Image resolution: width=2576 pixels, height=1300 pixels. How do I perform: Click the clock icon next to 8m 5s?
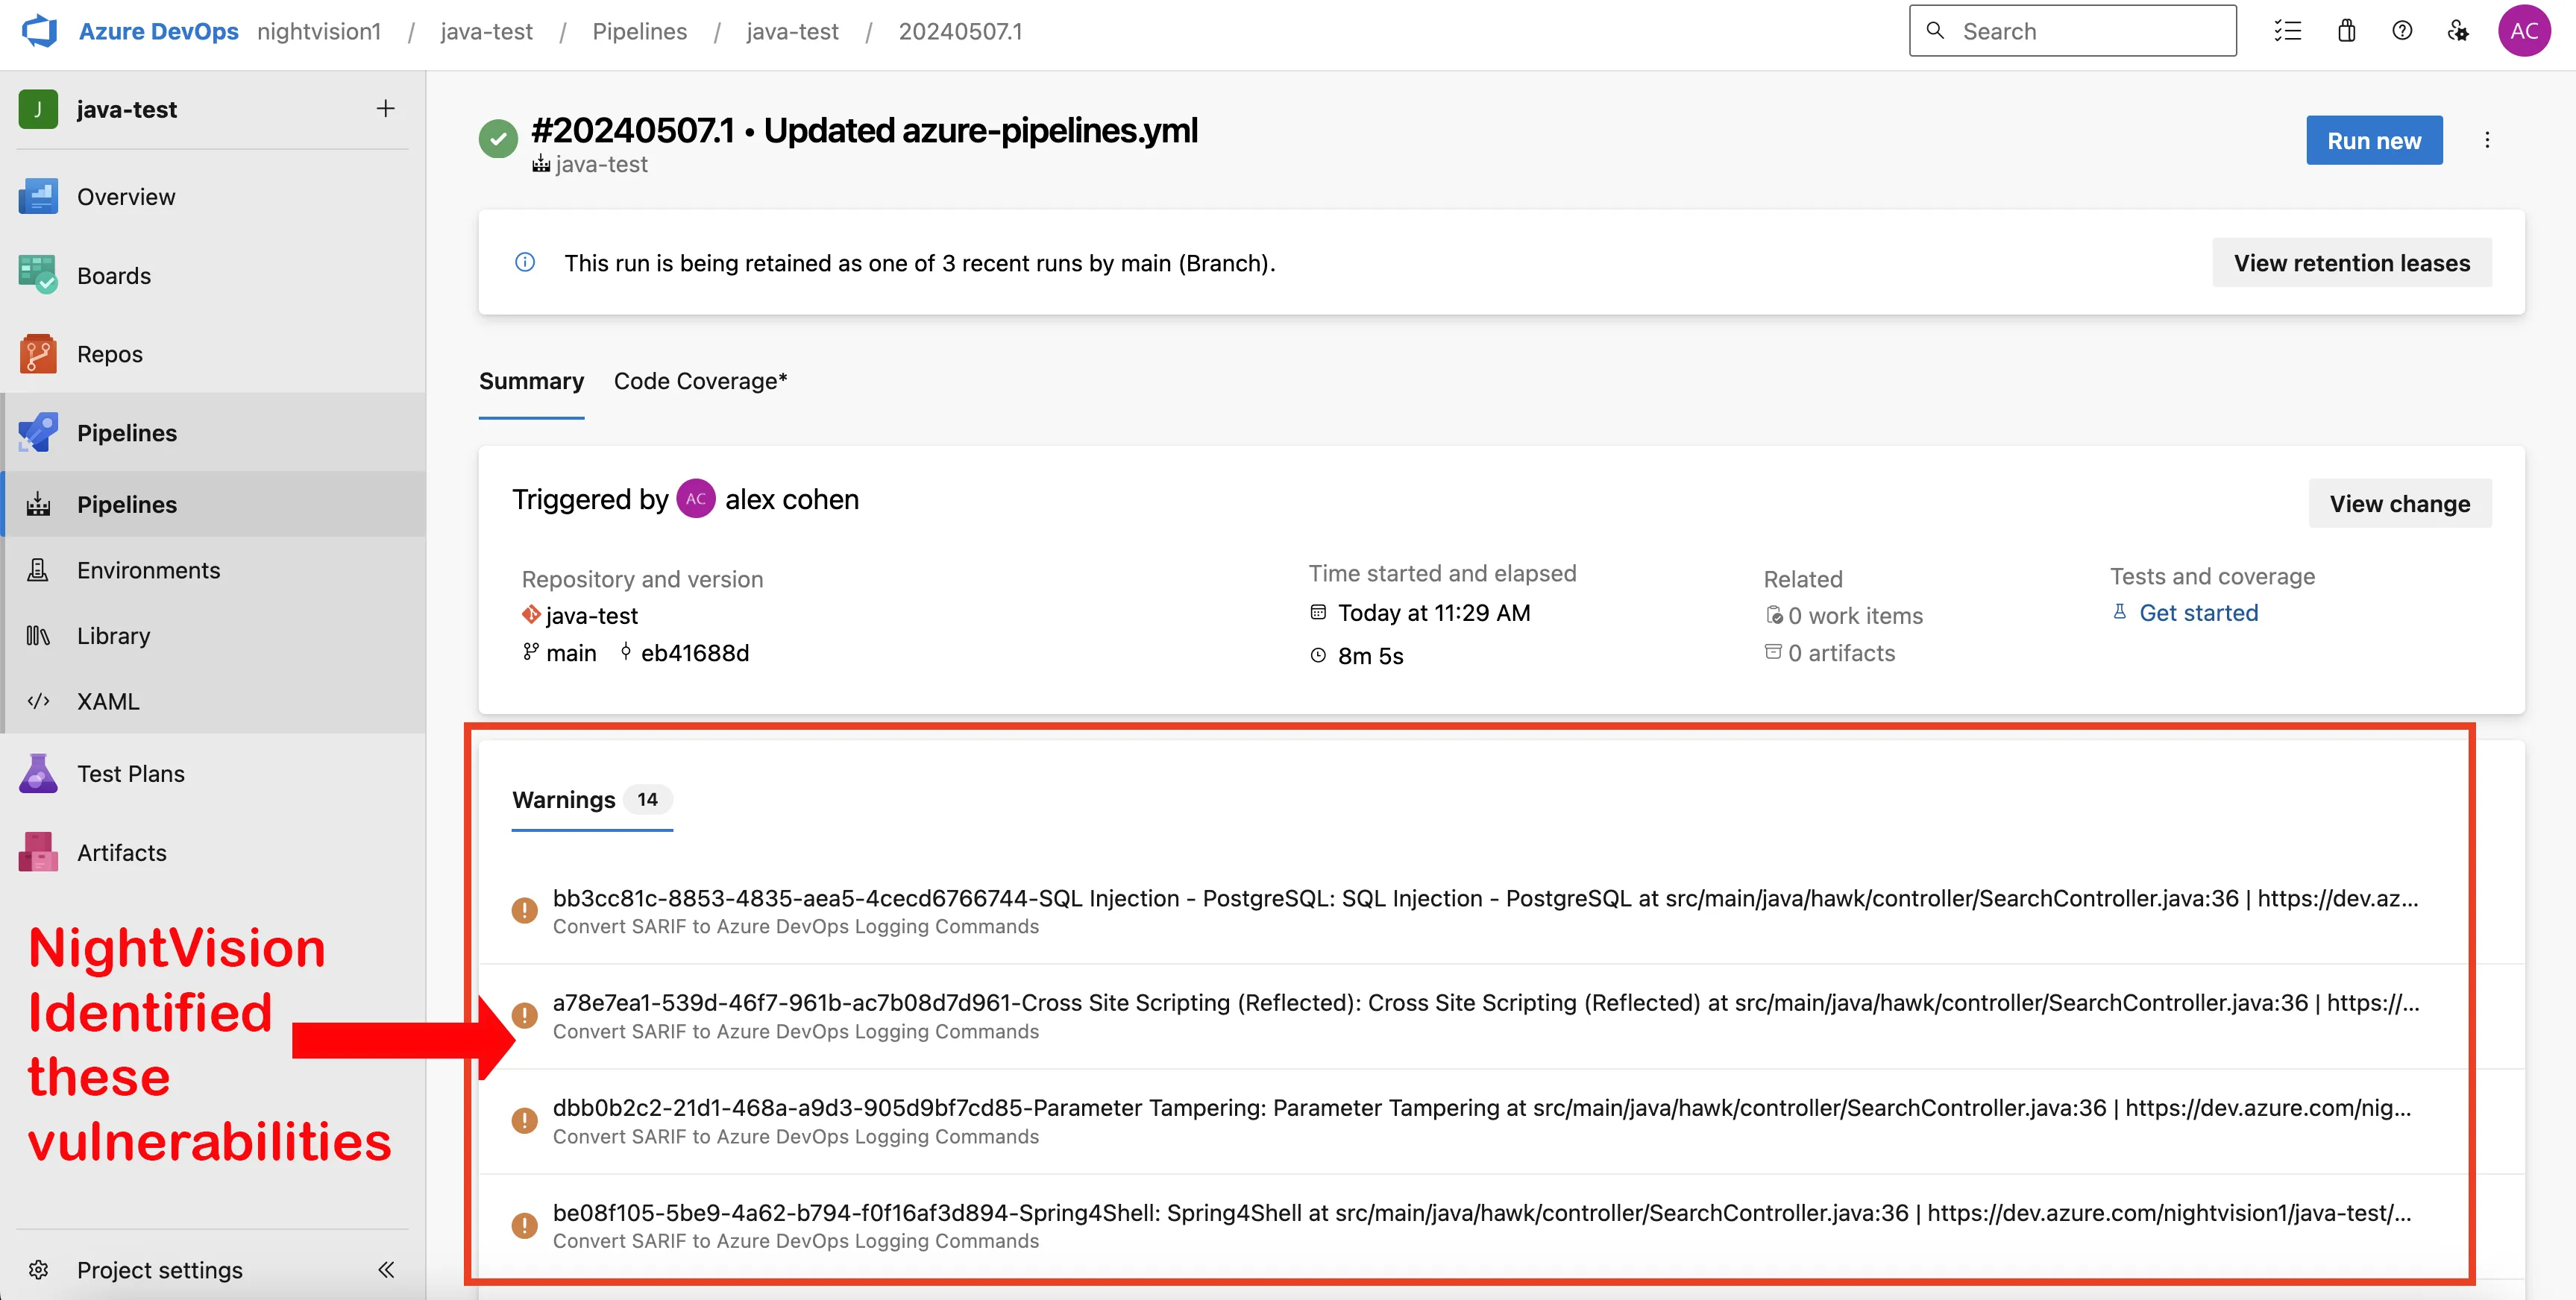(1318, 655)
